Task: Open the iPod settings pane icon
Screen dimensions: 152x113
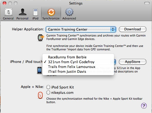Action: (35, 12)
